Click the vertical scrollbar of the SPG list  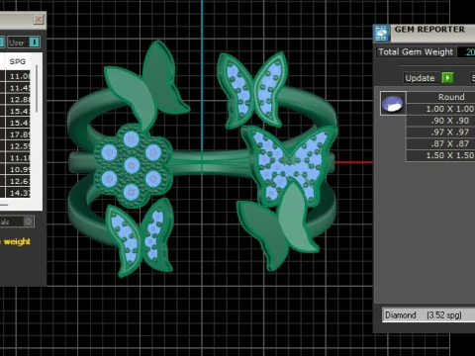point(37,89)
